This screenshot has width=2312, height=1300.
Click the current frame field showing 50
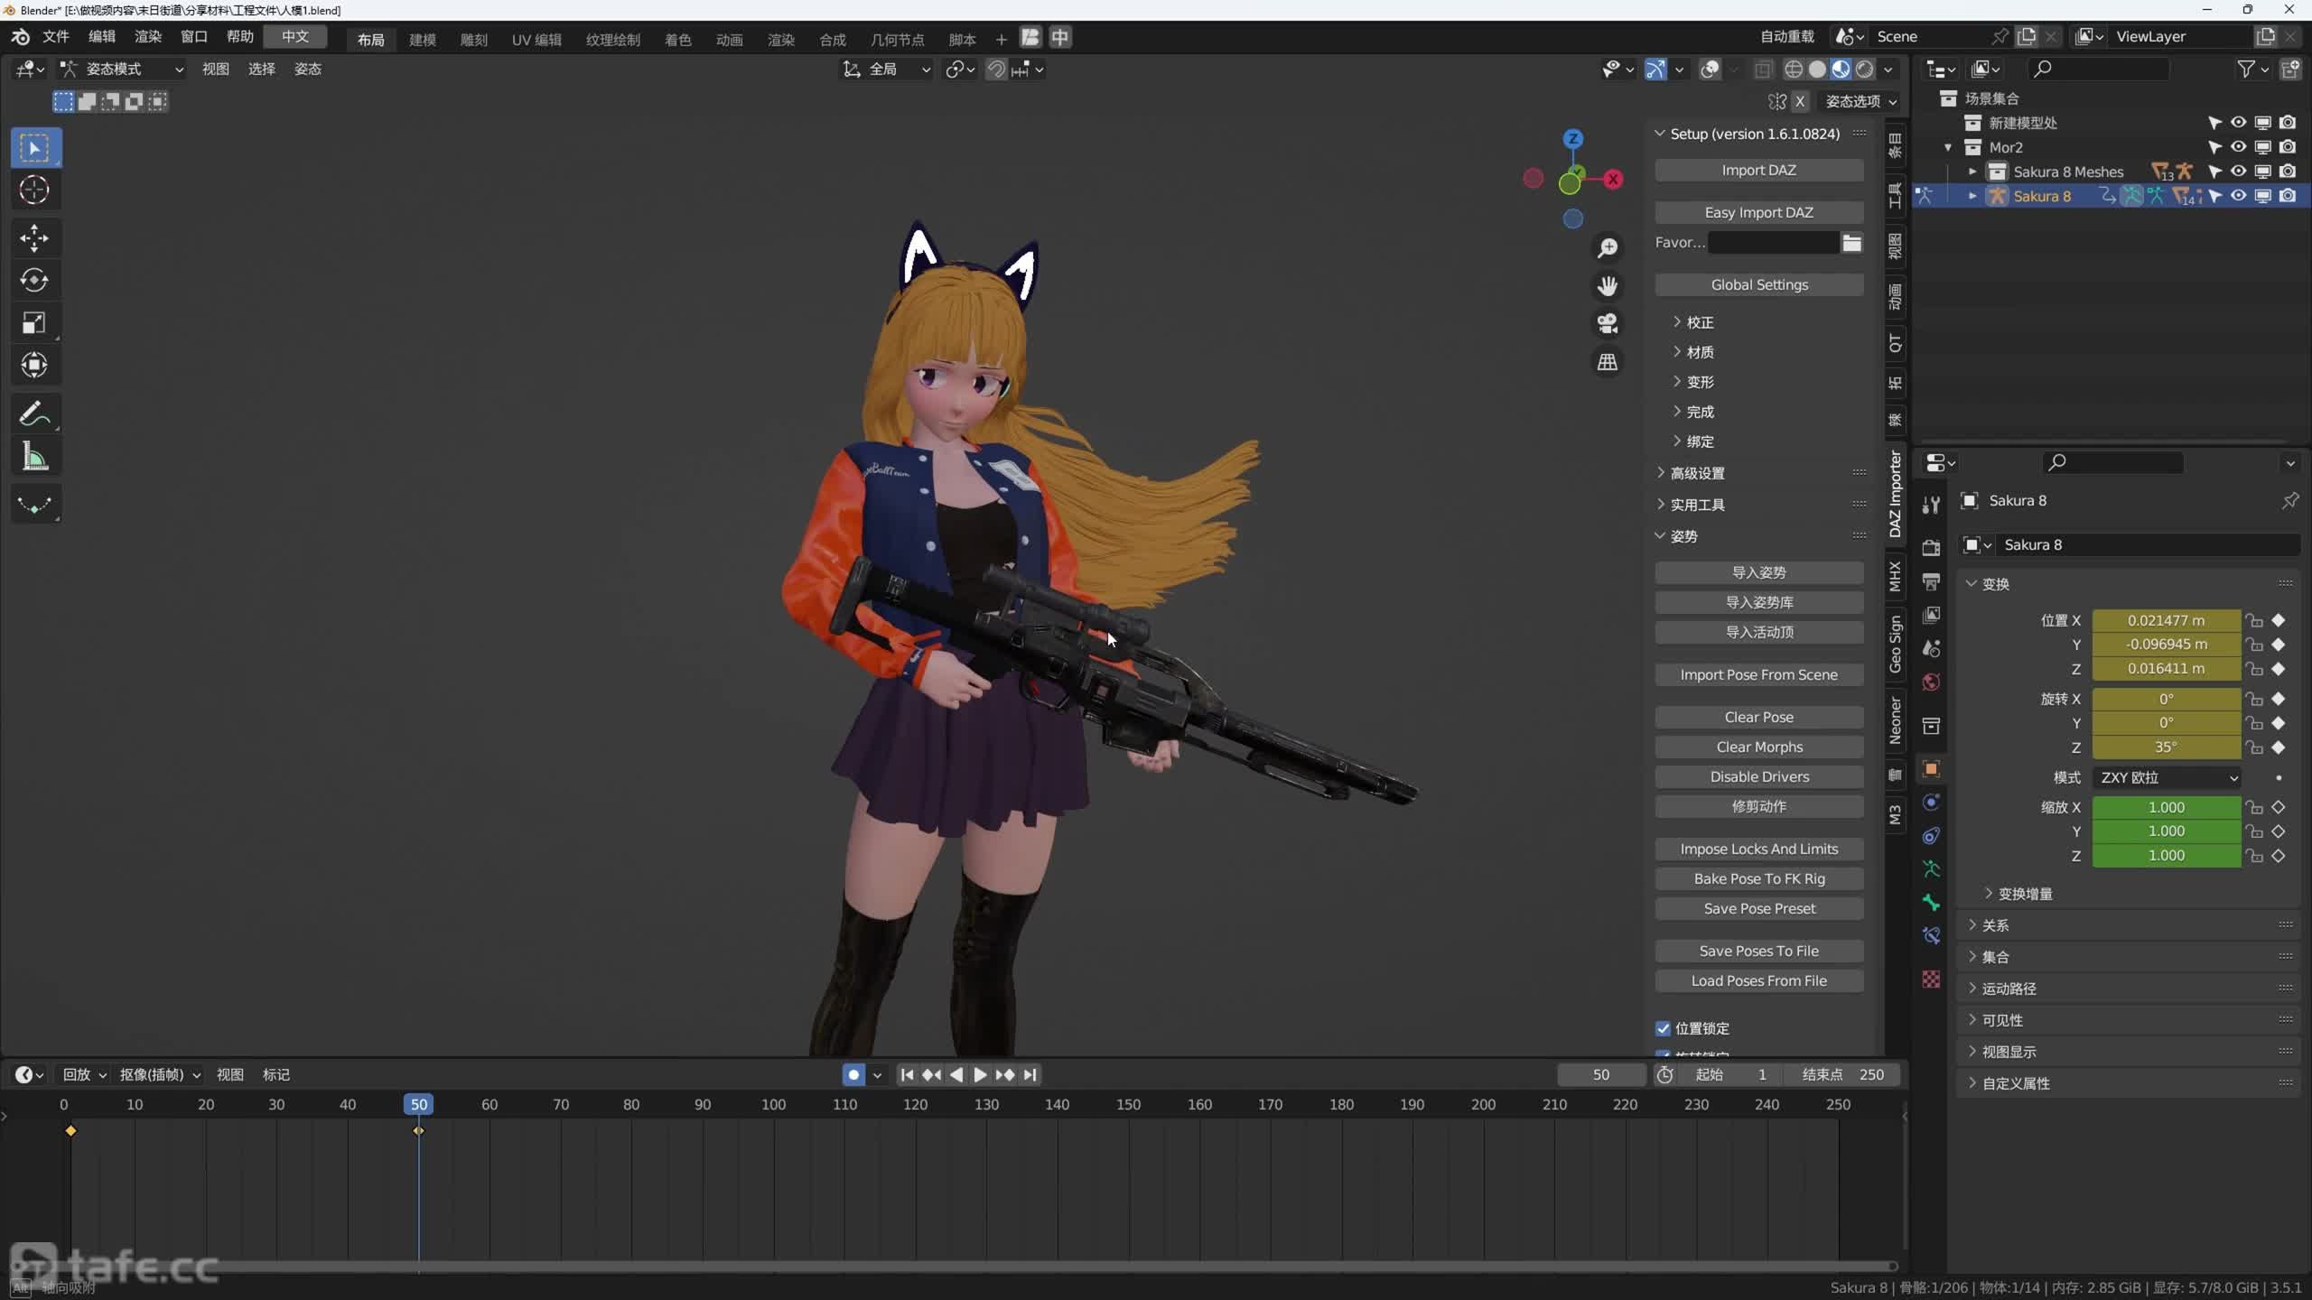click(x=1601, y=1074)
